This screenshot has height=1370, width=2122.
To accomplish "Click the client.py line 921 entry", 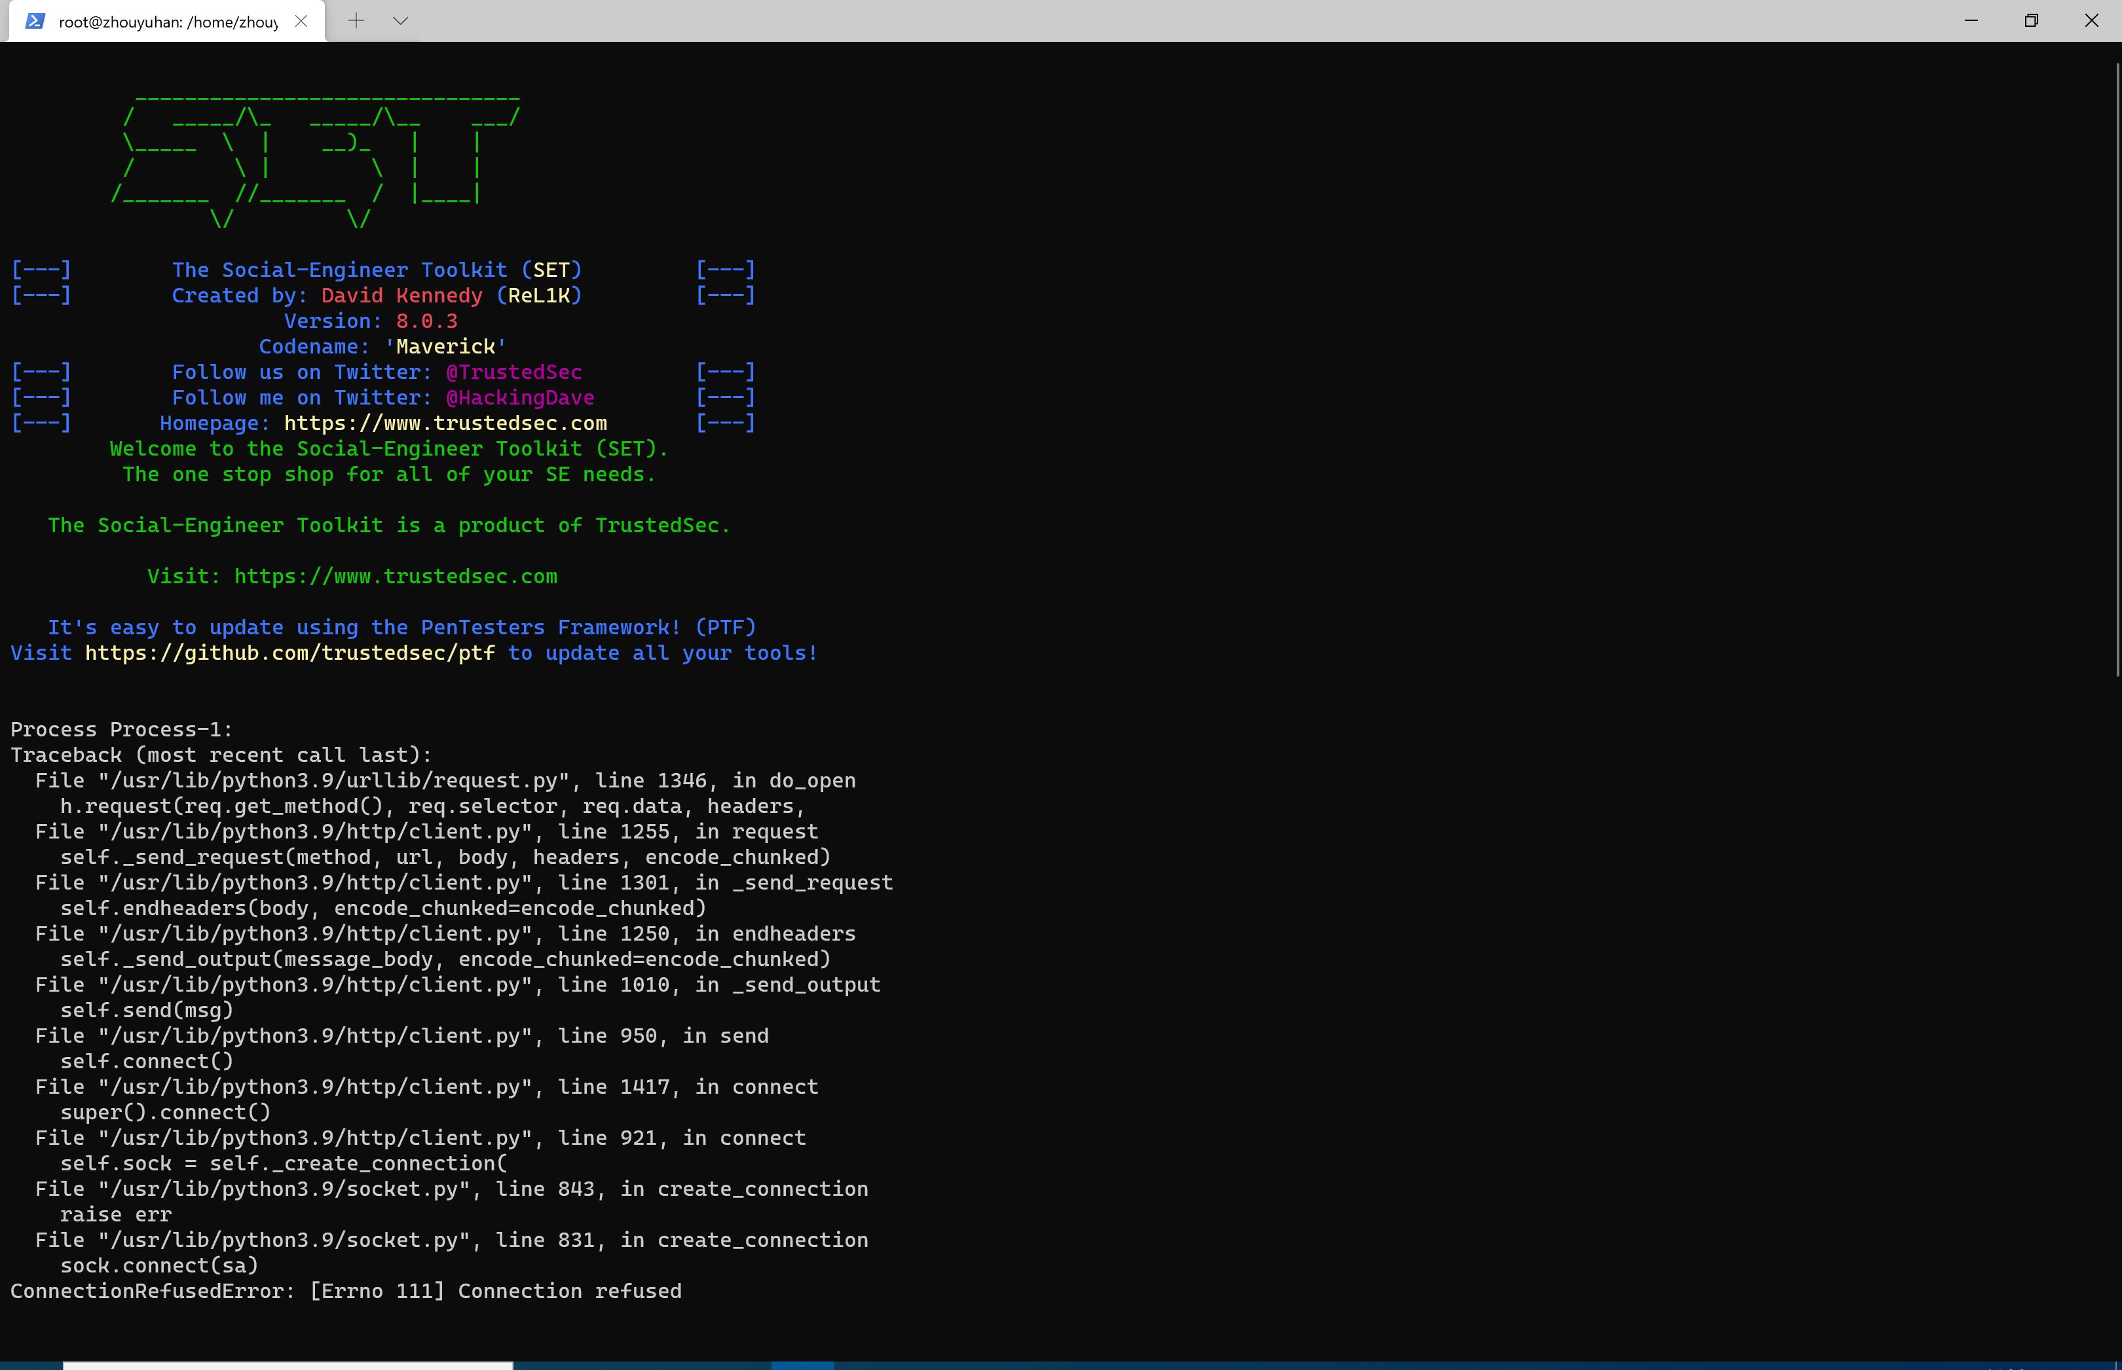I will (x=420, y=1139).
